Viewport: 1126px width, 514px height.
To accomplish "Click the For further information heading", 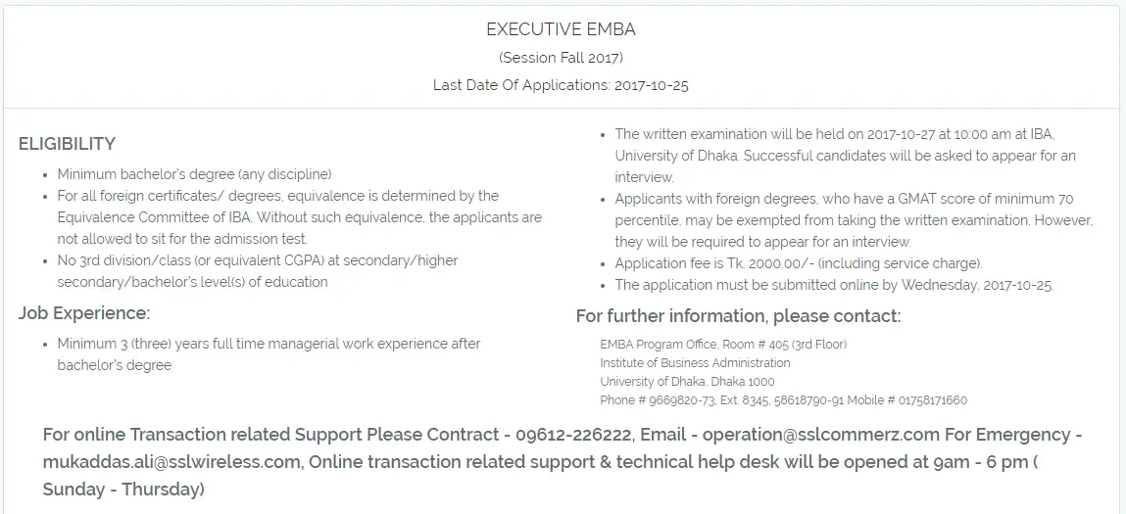I will click(x=738, y=316).
